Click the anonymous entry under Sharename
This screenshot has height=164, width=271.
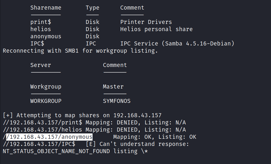pos(45,36)
